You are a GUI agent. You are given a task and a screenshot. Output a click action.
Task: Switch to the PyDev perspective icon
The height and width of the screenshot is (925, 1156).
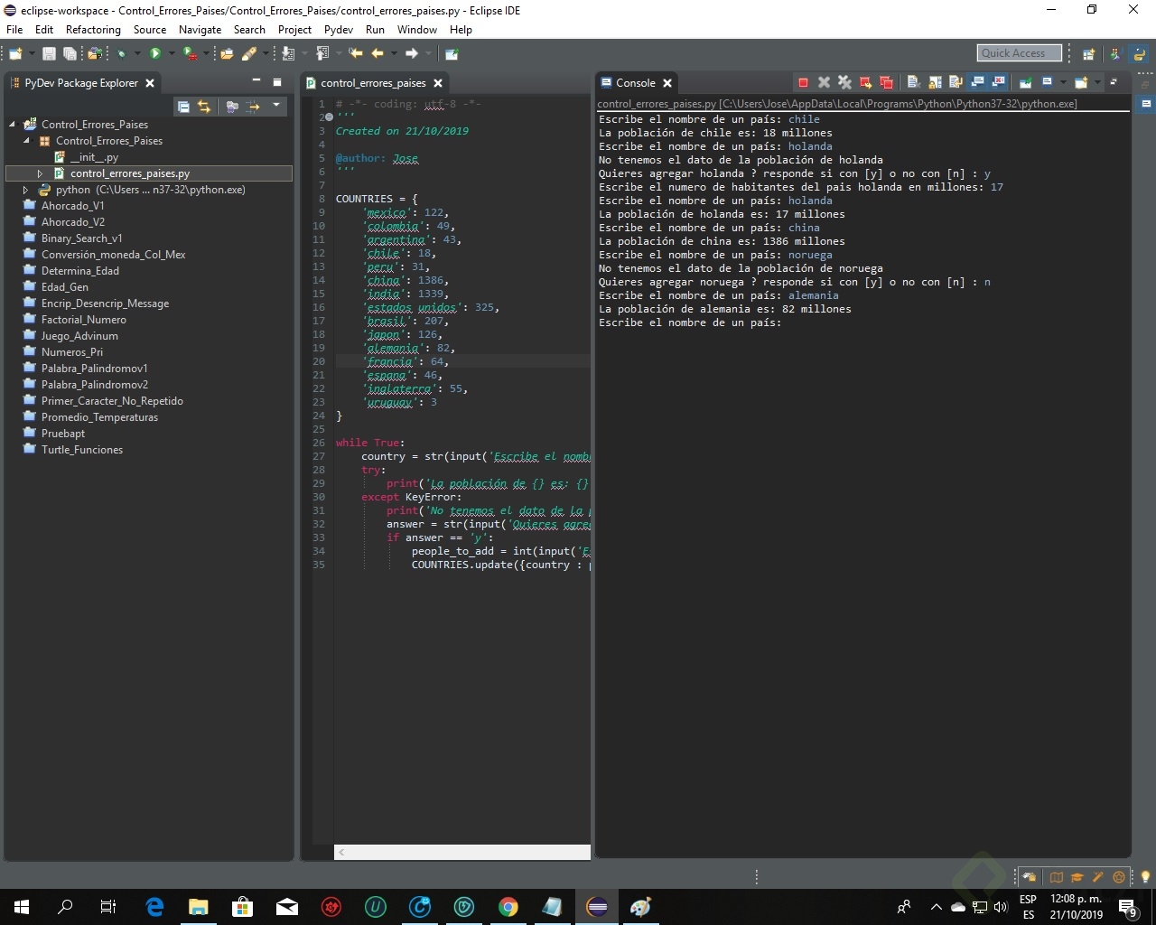pyautogui.click(x=1140, y=54)
